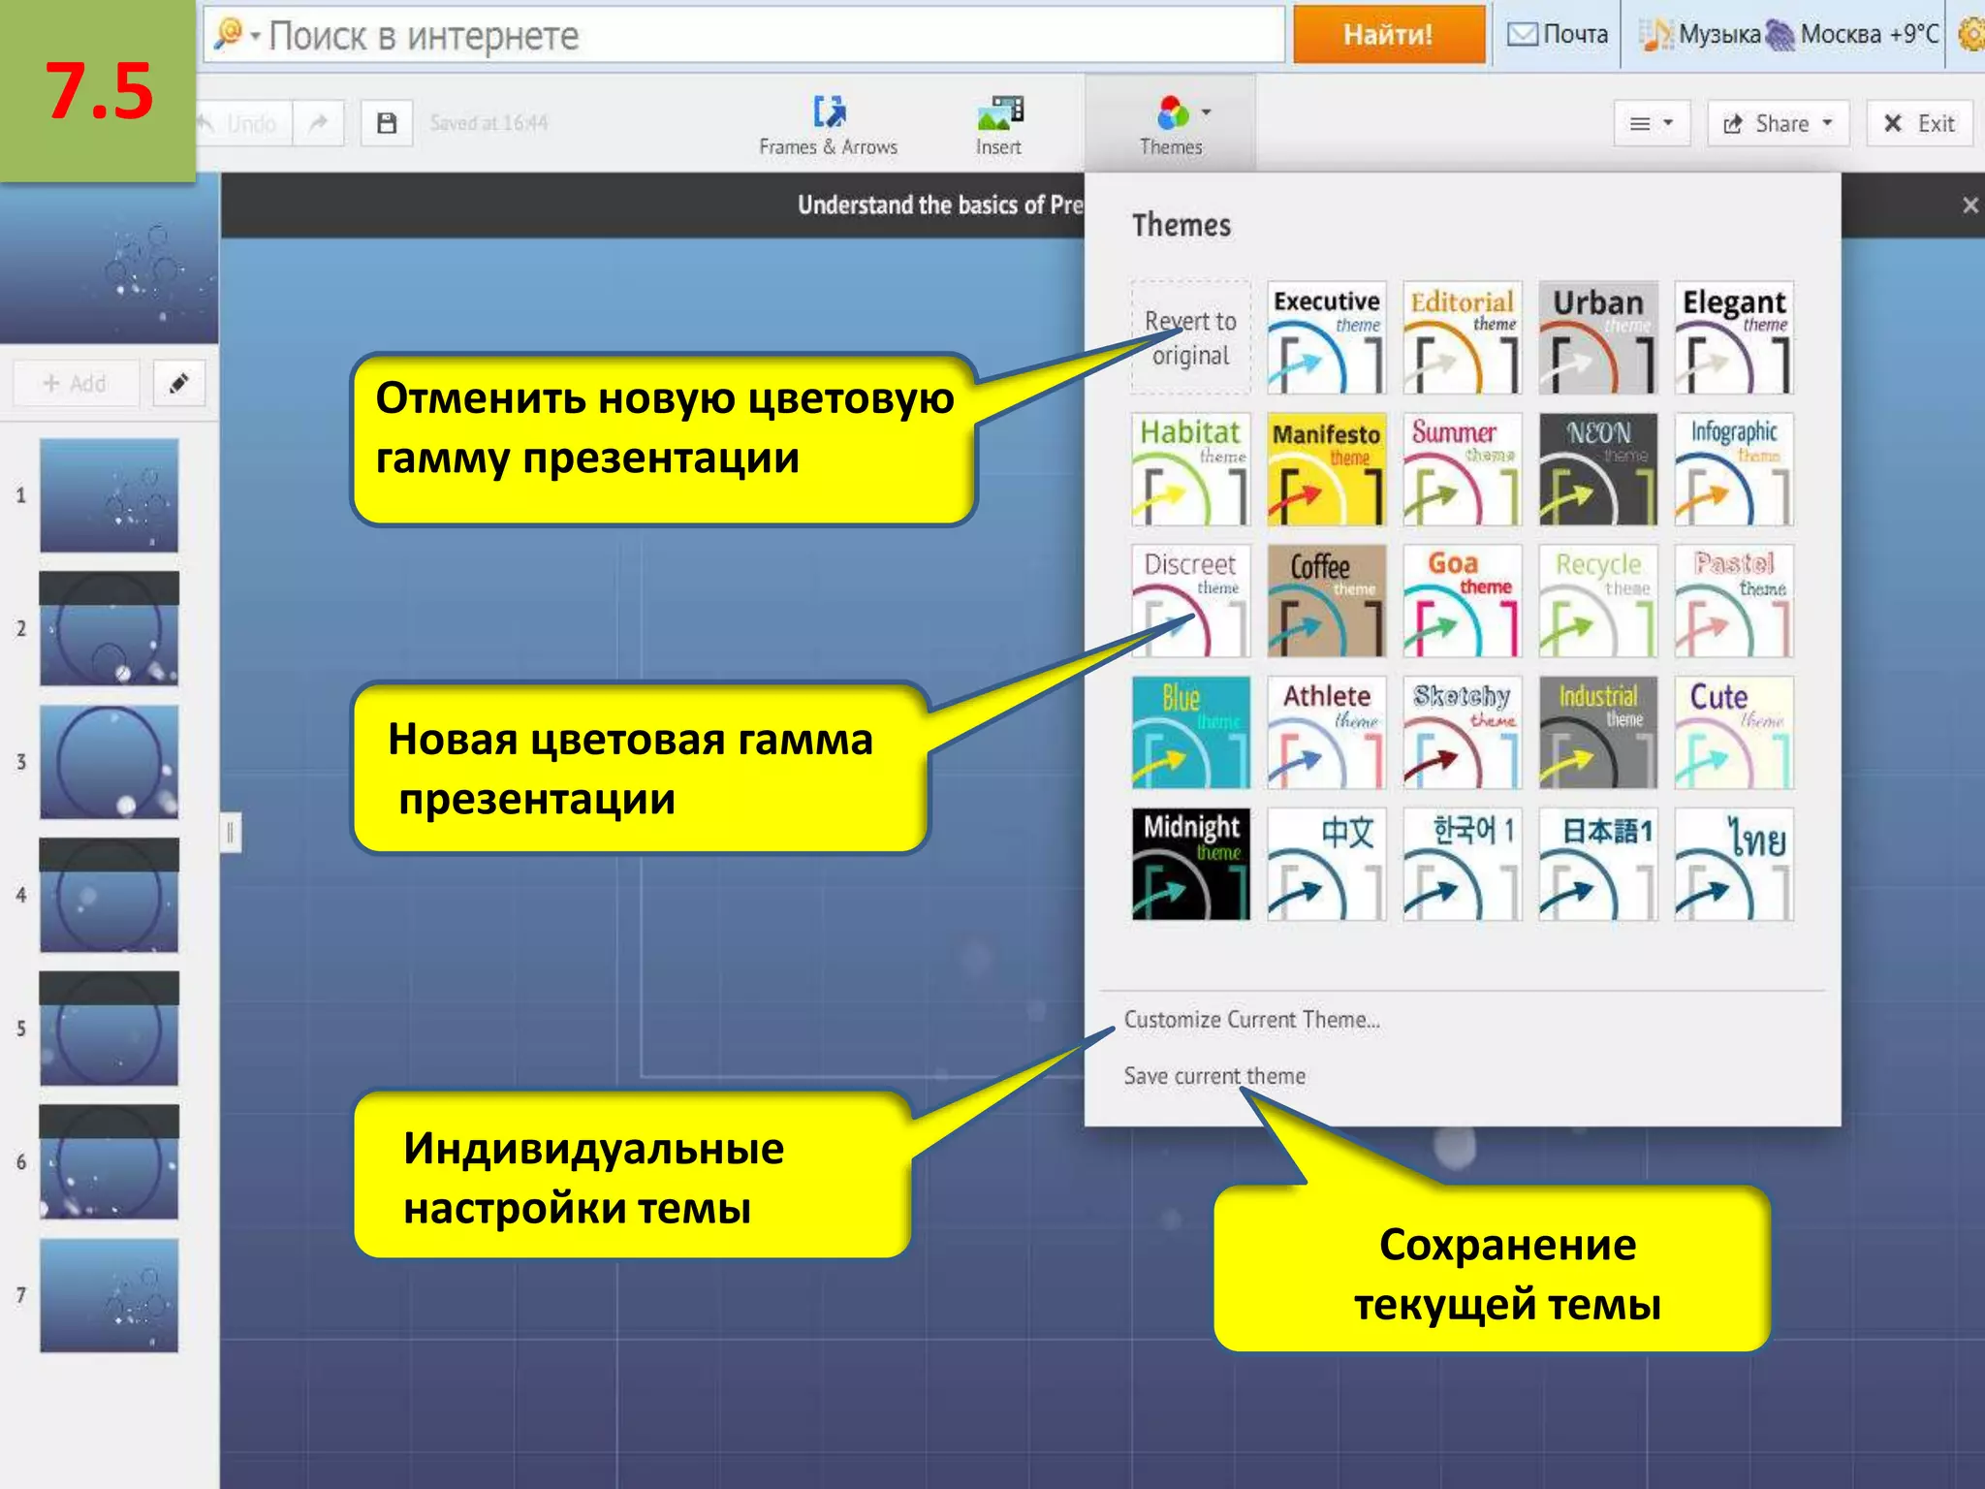Open path step 2 thumbnail
Image resolution: width=1985 pixels, height=1489 pixels.
click(109, 628)
